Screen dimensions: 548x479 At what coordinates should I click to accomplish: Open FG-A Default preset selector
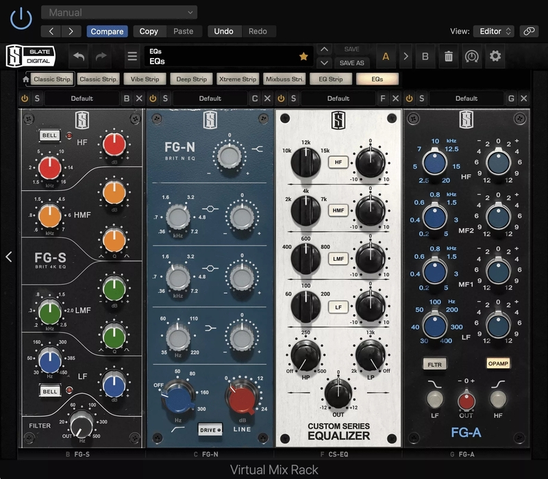(466, 99)
